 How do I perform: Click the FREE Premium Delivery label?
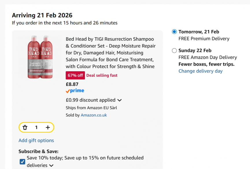click(204, 38)
